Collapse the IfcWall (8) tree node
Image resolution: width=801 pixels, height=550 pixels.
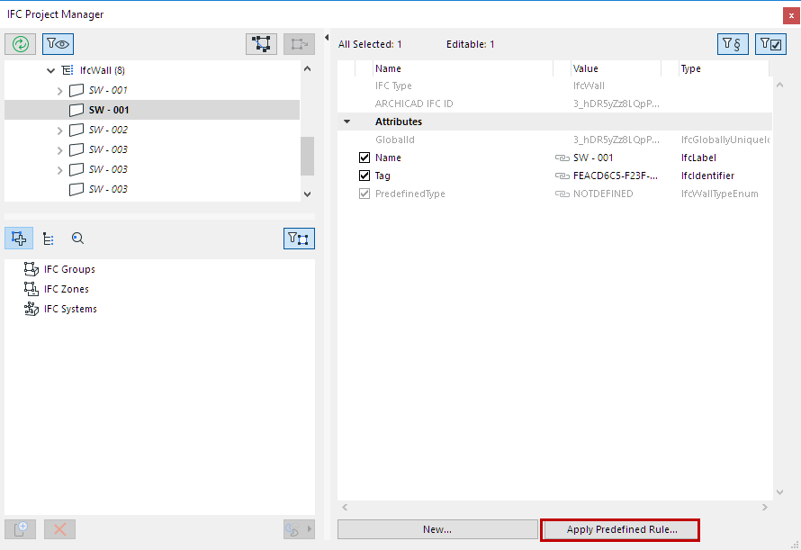(x=50, y=70)
